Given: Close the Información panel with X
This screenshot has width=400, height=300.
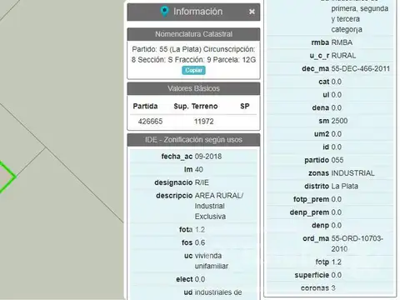Looking at the screenshot, I should point(252,12).
